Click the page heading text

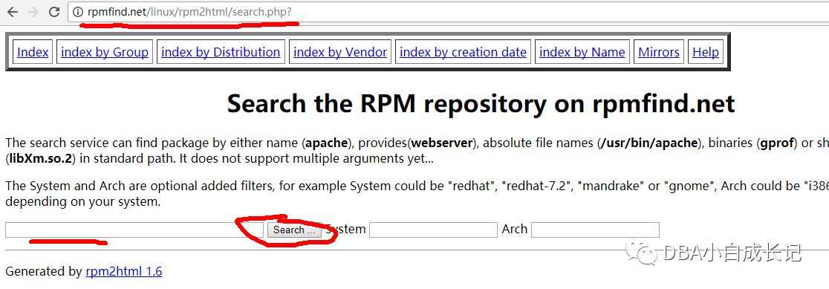481,103
